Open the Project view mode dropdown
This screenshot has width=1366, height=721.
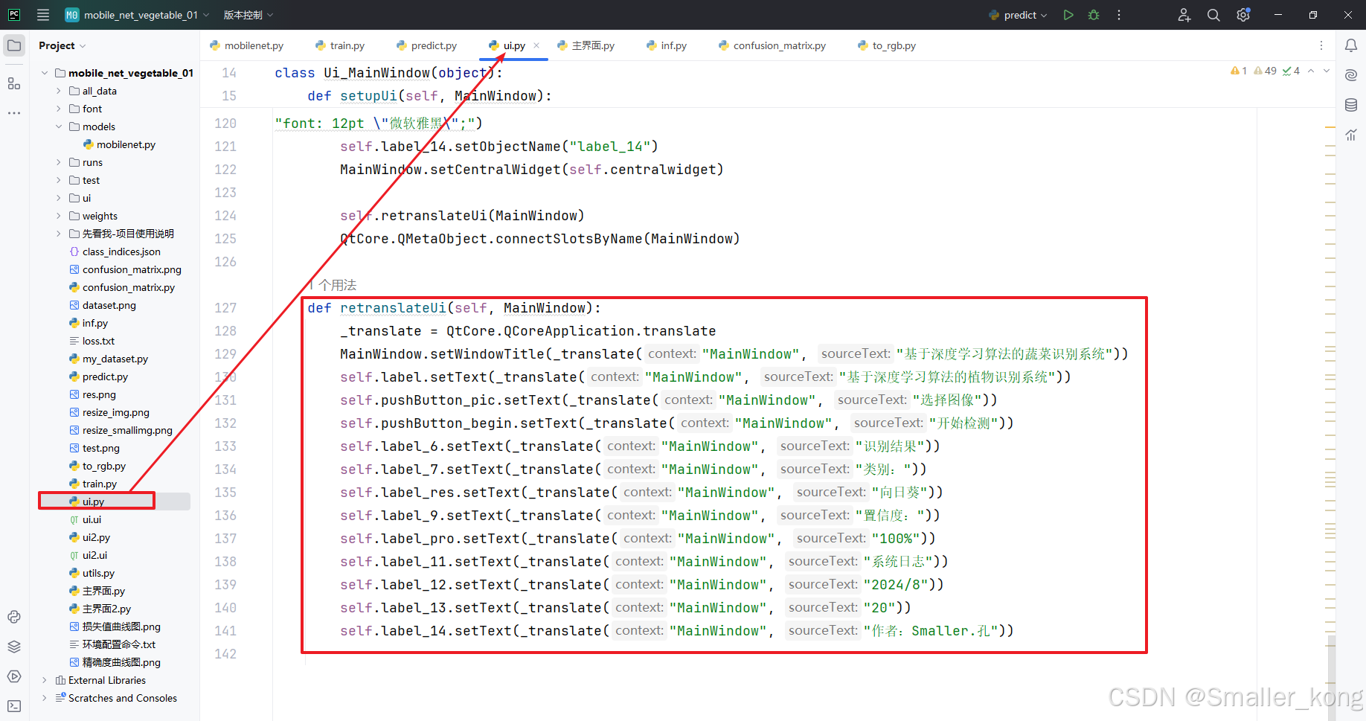[x=62, y=45]
